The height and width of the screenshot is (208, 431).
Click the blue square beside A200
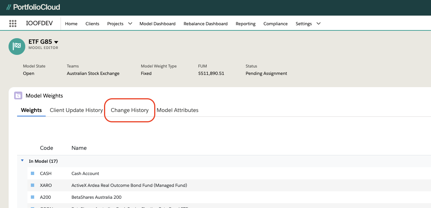32,197
